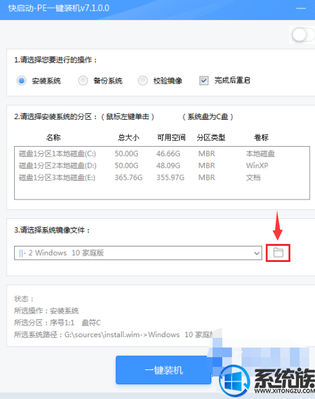Choose partition 磁盘1分区3本地磁盘(E:)
The height and width of the screenshot is (399, 315).
(162, 178)
